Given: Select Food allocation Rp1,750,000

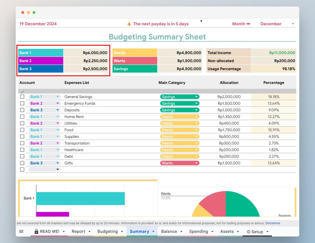Looking at the screenshot, I should tap(229, 130).
